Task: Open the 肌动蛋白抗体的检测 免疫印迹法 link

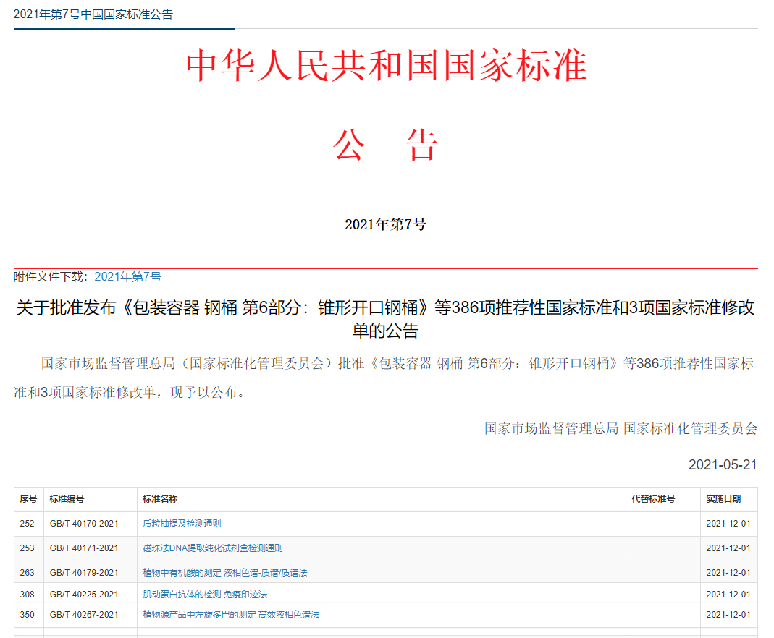Action: [x=205, y=595]
